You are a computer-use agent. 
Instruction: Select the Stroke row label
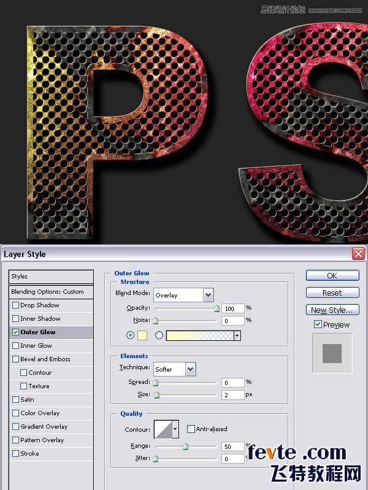29,453
